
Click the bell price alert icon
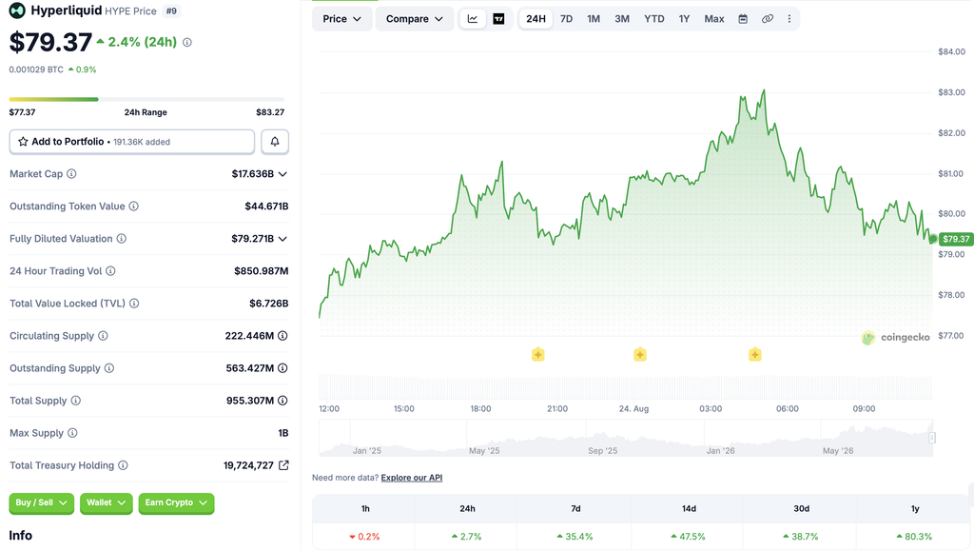275,142
